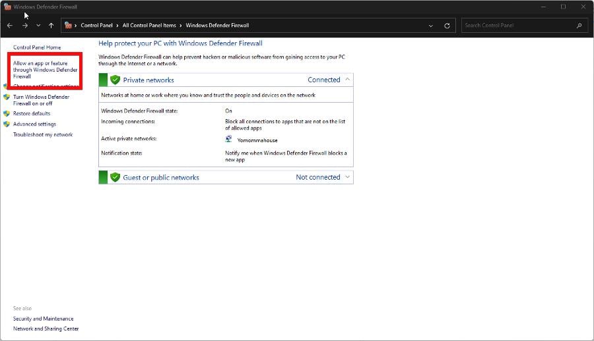Click the firewall icon in address bar

pos(68,25)
